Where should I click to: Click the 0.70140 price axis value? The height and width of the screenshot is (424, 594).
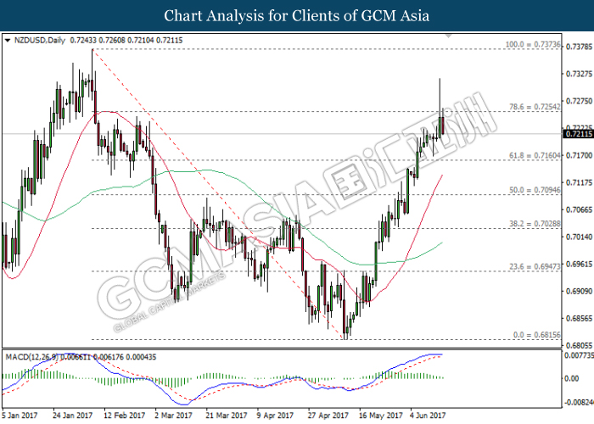coord(579,237)
